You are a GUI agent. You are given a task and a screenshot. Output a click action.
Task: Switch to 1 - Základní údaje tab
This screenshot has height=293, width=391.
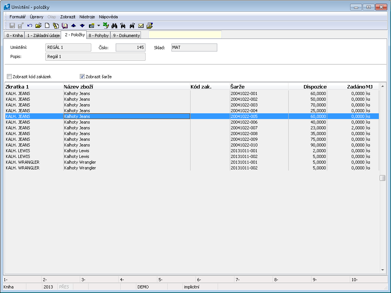(x=43, y=35)
